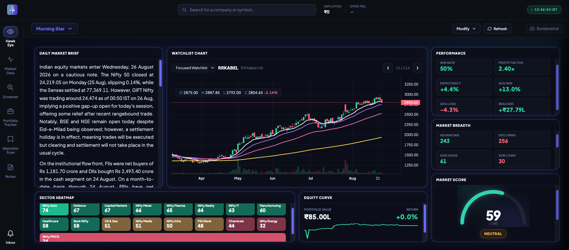The image size is (569, 250).
Task: Open Market Data section
Action: coord(10,65)
